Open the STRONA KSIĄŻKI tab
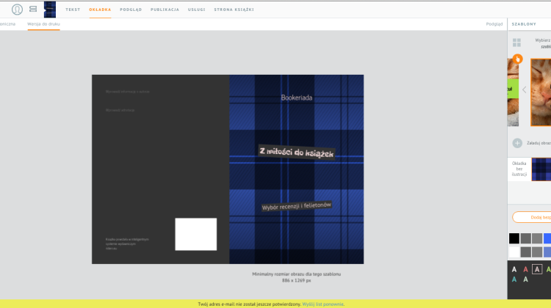 click(234, 10)
